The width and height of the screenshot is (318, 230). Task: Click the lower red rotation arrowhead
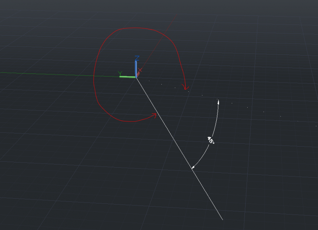pos(155,115)
